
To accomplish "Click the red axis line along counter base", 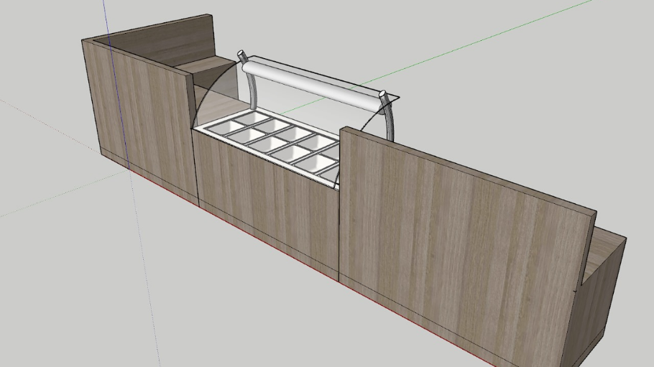I will tap(287, 253).
